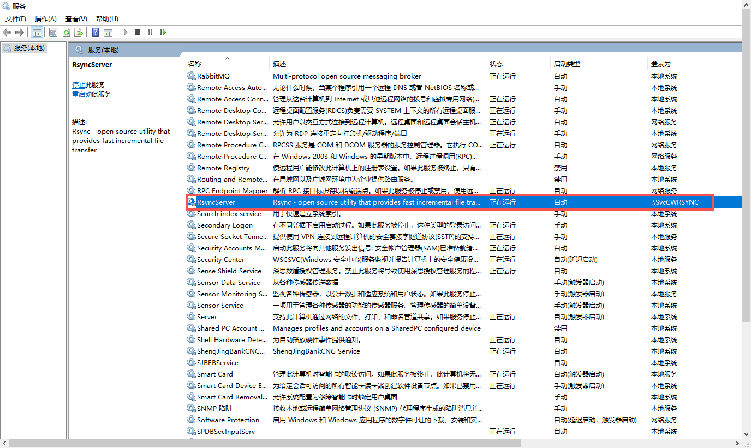This screenshot has height=448, width=751.
Task: Open the 查看(V) menu
Action: tap(76, 19)
